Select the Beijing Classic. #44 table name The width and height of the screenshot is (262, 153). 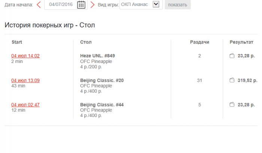pos(102,105)
